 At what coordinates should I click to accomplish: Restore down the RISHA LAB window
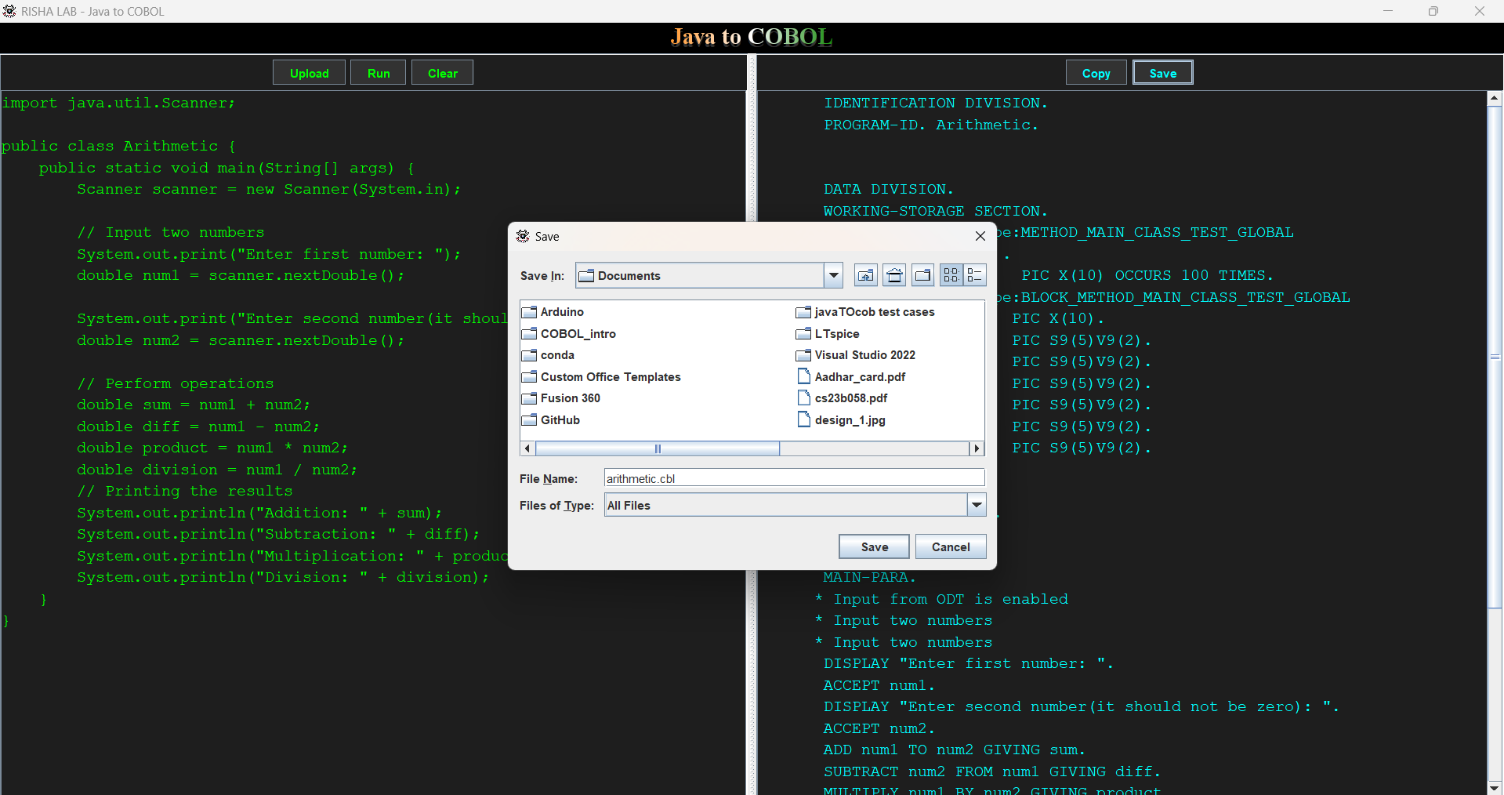coord(1433,11)
